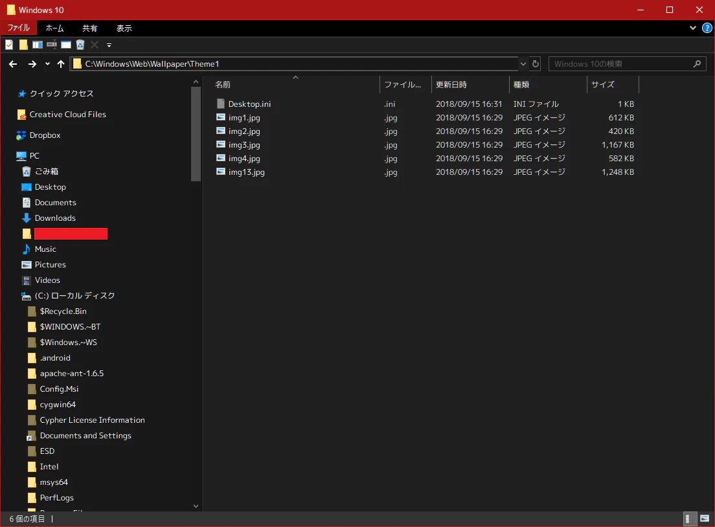Click the blue Downloads arrow icon
Screen dimensions: 715x527
[x=27, y=218]
